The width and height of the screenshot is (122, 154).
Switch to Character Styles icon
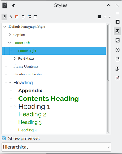(11, 17)
